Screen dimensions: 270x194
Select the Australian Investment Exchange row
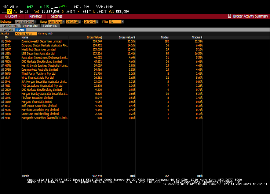pos(101,57)
